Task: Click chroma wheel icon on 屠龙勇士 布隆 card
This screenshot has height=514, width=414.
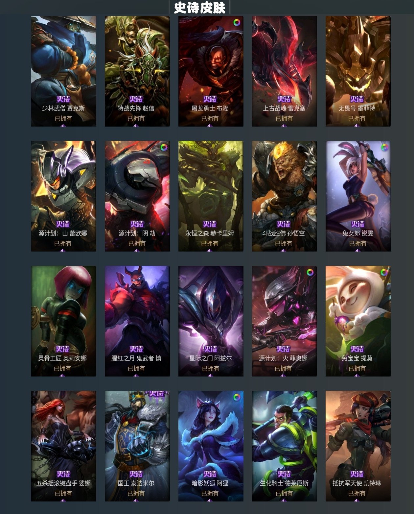Action: [x=237, y=22]
